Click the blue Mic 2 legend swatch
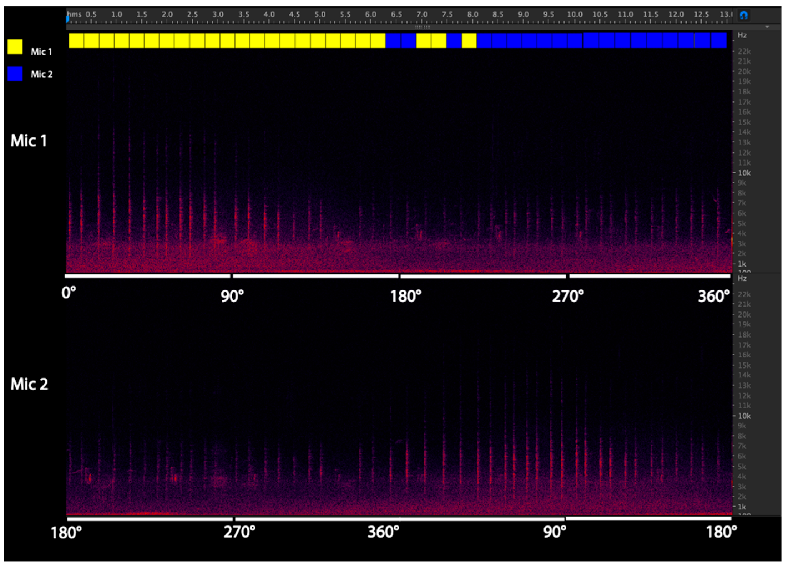The width and height of the screenshot is (787, 567). tap(15, 73)
